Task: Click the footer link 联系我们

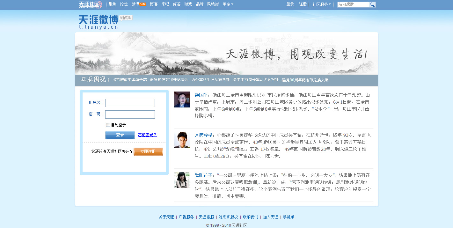Action: (251, 217)
